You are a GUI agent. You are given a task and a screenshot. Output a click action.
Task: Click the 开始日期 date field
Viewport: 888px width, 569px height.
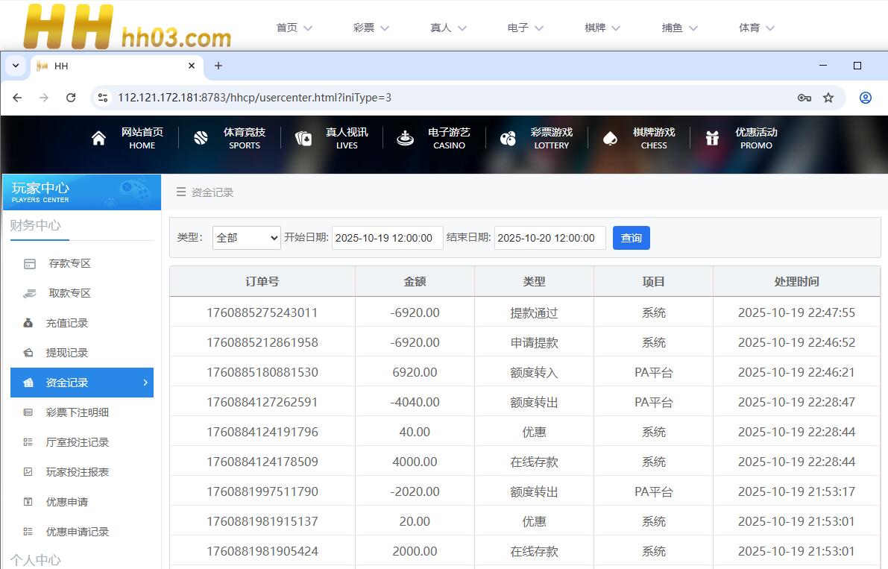(387, 238)
